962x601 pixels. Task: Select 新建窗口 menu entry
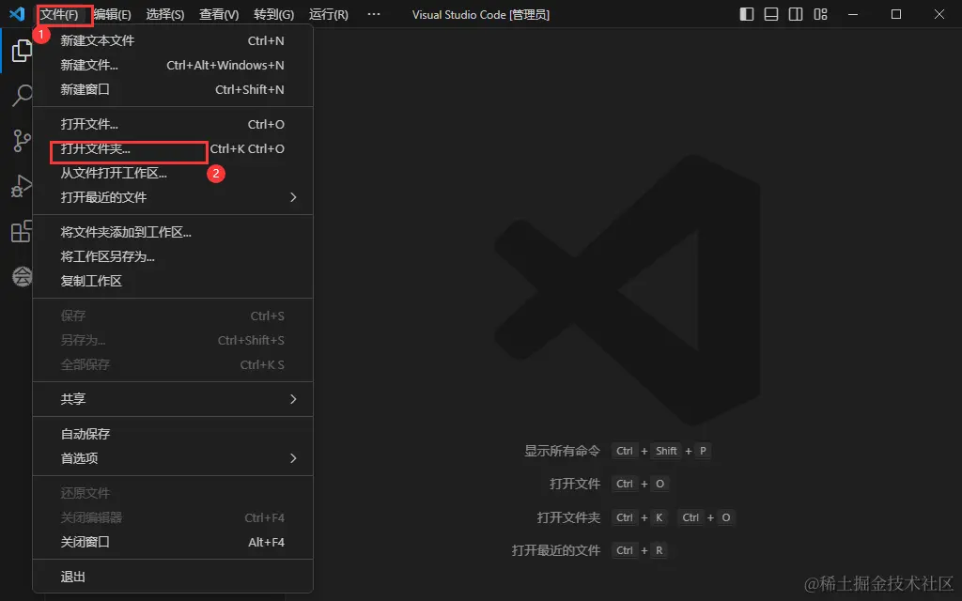(173, 89)
